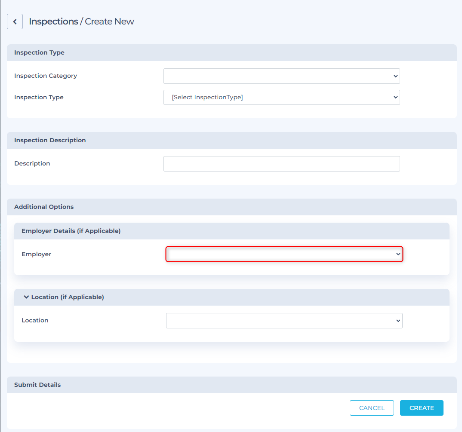
Task: Collapse the Location section chevron
Action: [26, 297]
